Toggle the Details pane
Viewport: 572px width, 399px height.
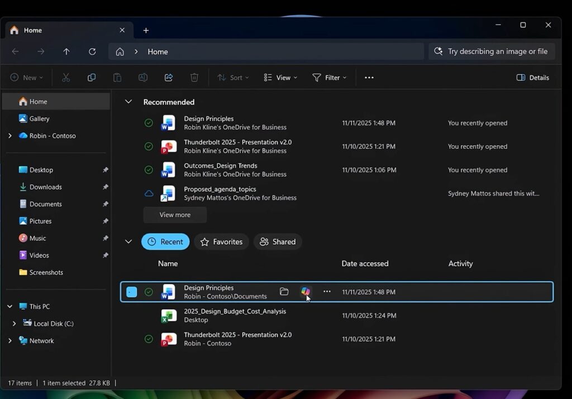(x=532, y=78)
